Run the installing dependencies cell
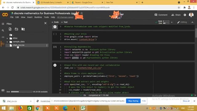The width and height of the screenshot is (197, 111). 55,47
